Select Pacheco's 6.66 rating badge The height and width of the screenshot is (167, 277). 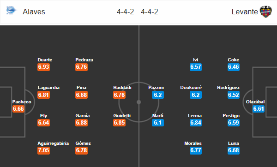pos(18,109)
